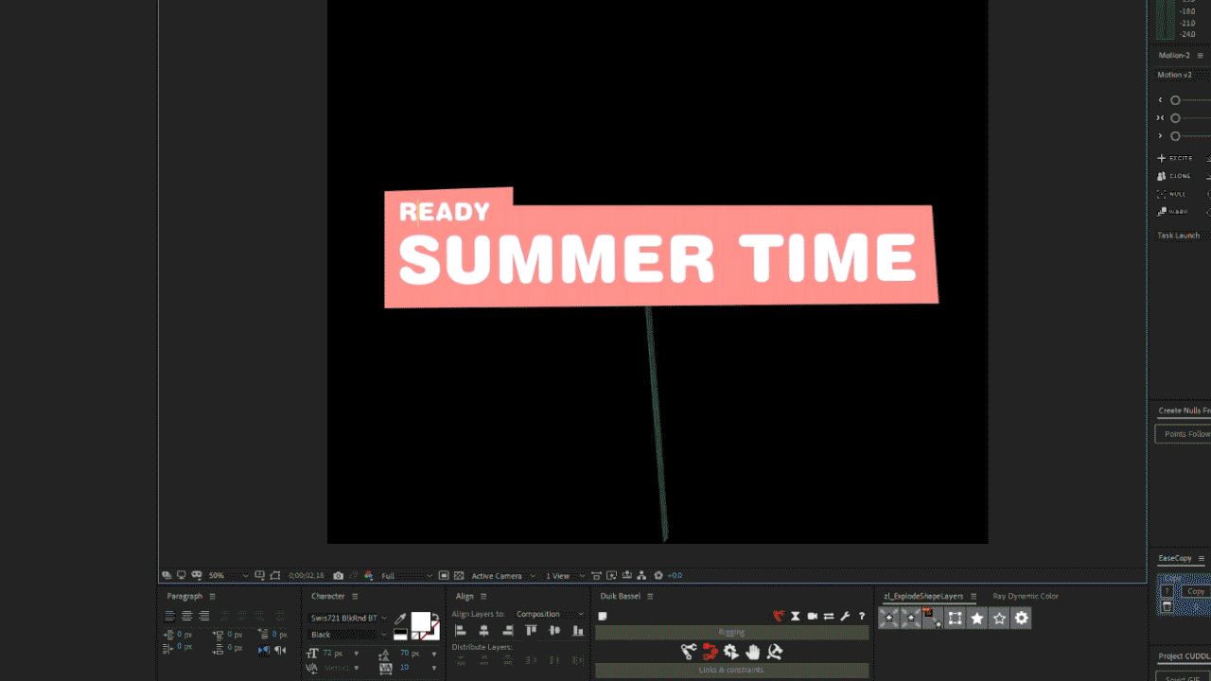
Task: Open the Duik camera tools icon
Action: 812,616
